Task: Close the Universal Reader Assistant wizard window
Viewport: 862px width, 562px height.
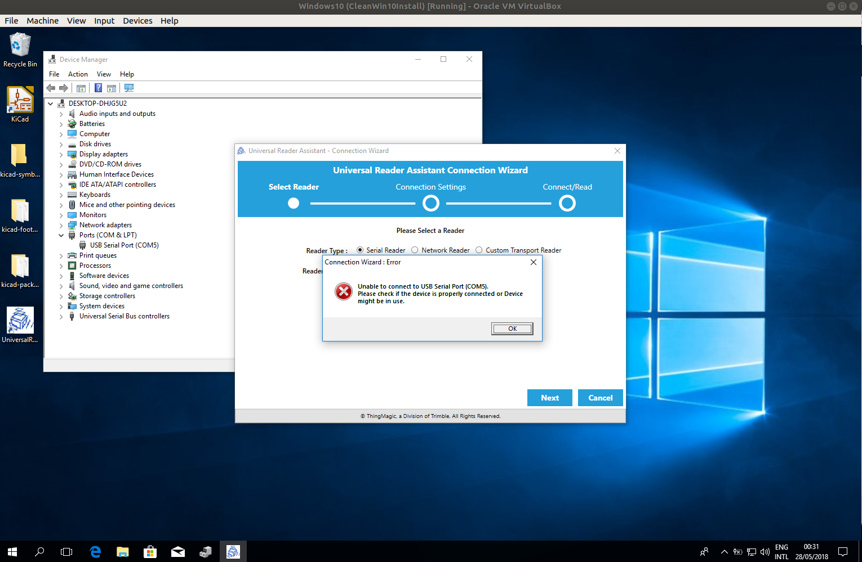Action: [x=617, y=151]
